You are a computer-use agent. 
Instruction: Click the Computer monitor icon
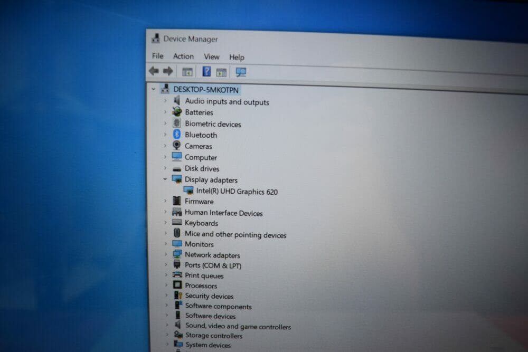pos(177,157)
